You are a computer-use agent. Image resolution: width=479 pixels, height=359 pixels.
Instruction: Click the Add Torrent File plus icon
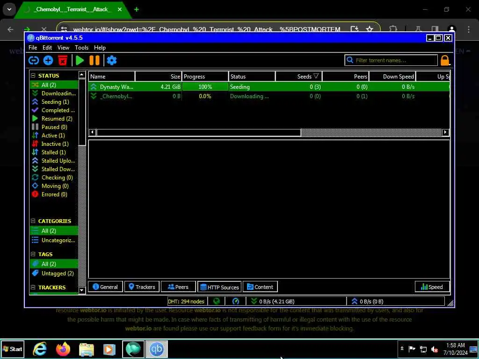tap(48, 60)
